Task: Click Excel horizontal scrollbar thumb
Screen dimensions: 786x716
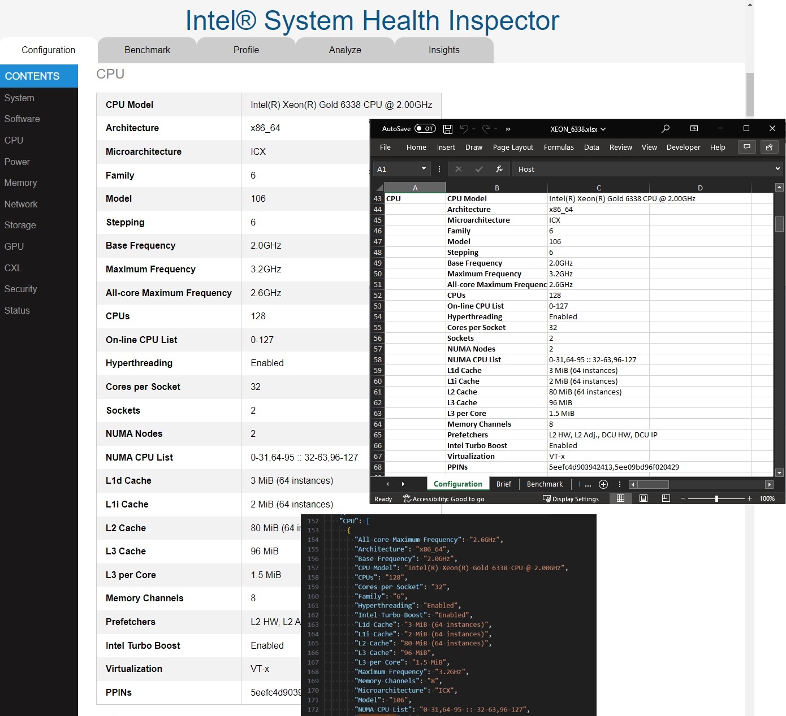Action: [x=653, y=484]
